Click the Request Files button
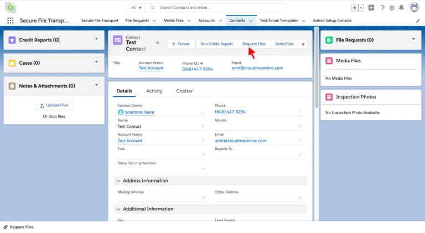This screenshot has width=425, height=233. (x=254, y=44)
